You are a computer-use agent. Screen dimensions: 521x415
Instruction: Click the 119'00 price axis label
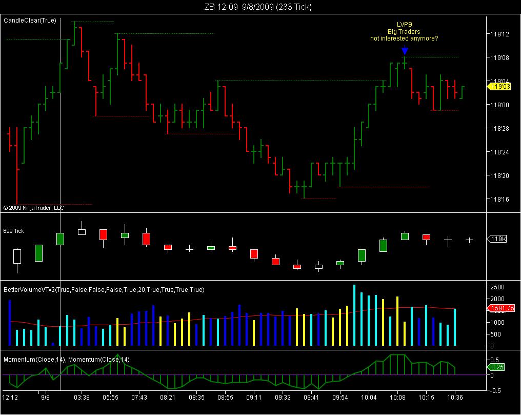click(x=499, y=105)
